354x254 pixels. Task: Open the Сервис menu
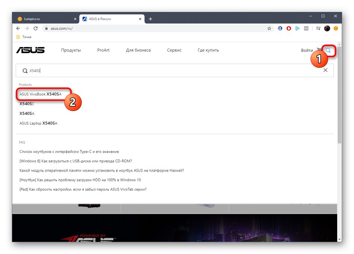point(174,50)
